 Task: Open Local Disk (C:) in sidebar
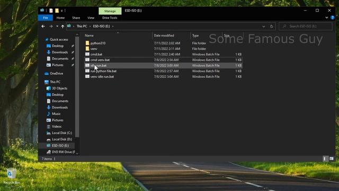[62, 133]
